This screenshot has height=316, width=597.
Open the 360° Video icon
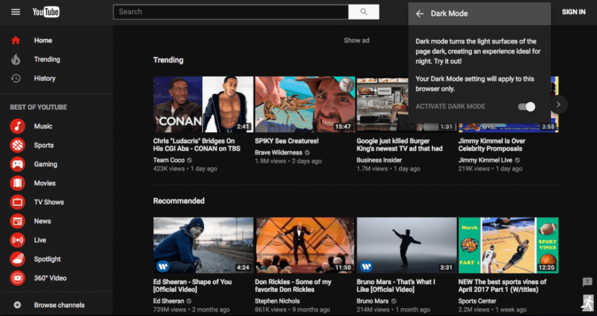point(17,278)
